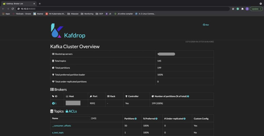Image resolution: width=264 pixels, height=136 pixels.
Task: Open the Atlassian bookmark folder
Action: point(73,14)
